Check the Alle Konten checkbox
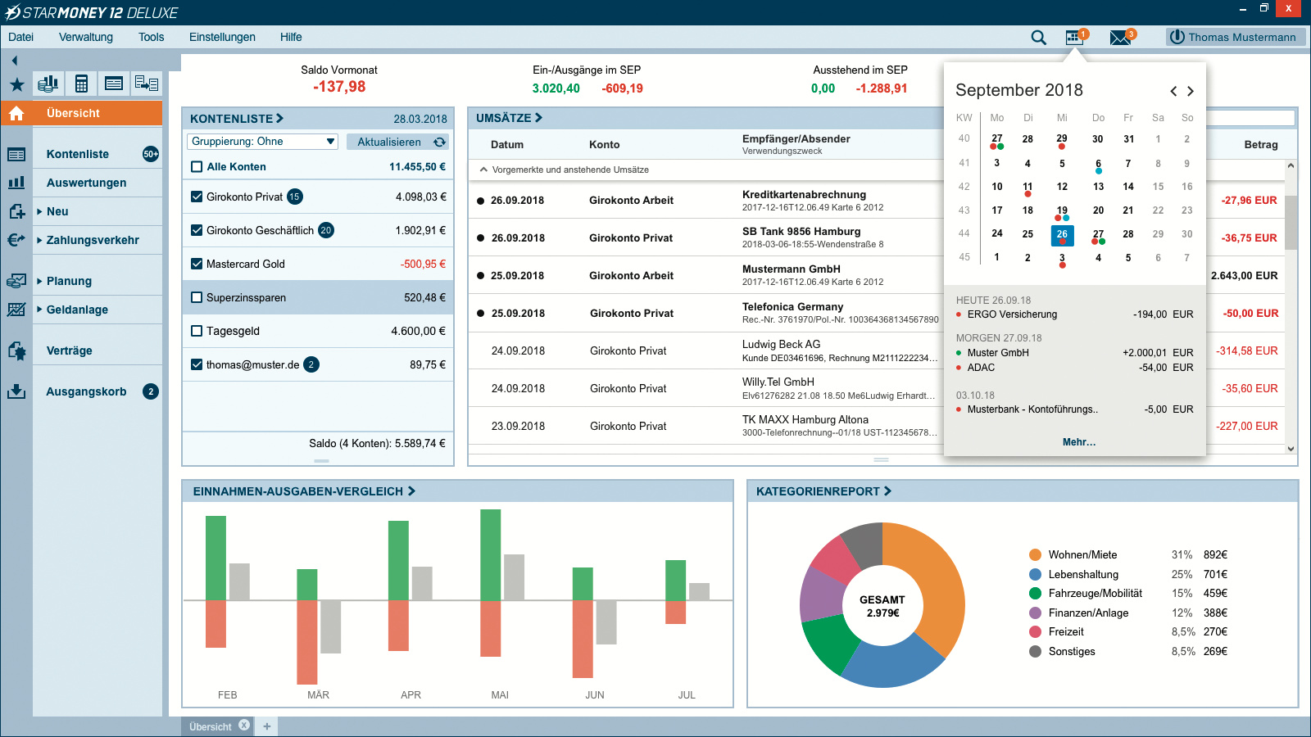 197,166
